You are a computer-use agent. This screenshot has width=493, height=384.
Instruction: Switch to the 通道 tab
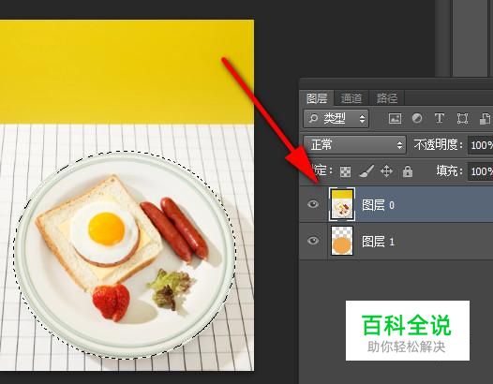pos(351,98)
